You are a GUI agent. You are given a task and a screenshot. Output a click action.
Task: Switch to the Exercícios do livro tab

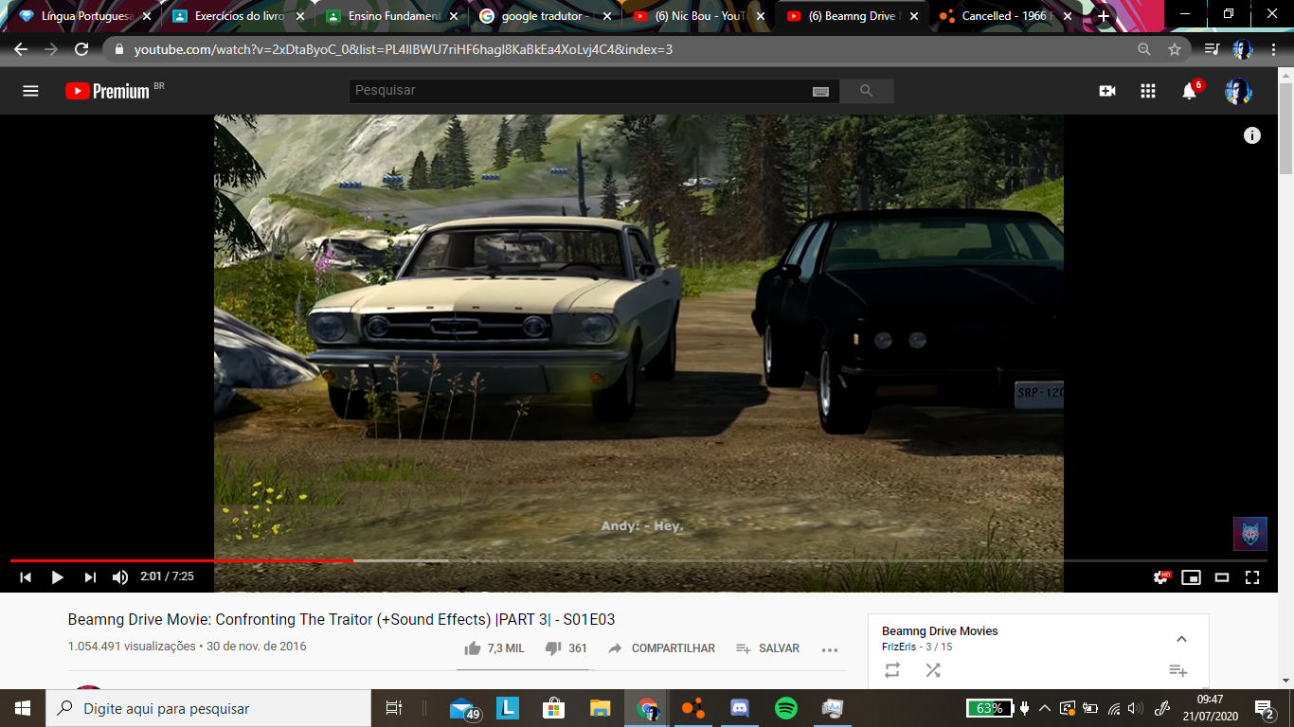click(x=238, y=16)
